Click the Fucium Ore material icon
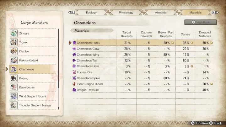Viewport: 226px width, 127px height. click(x=74, y=72)
